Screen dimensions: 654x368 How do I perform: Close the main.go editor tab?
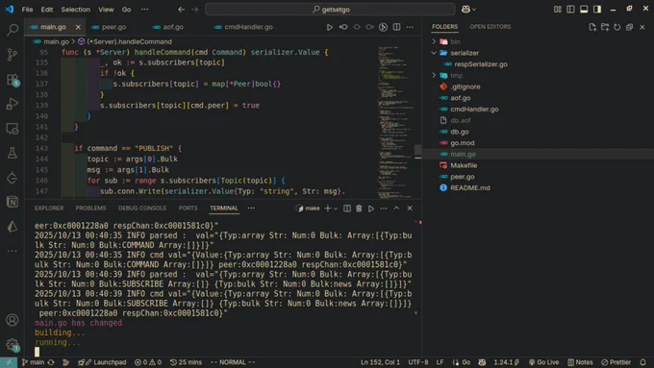78,27
